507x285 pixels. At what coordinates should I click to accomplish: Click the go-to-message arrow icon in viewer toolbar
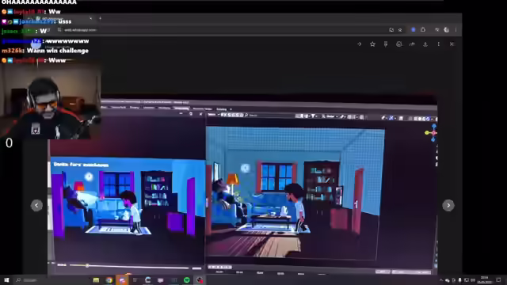359,44
